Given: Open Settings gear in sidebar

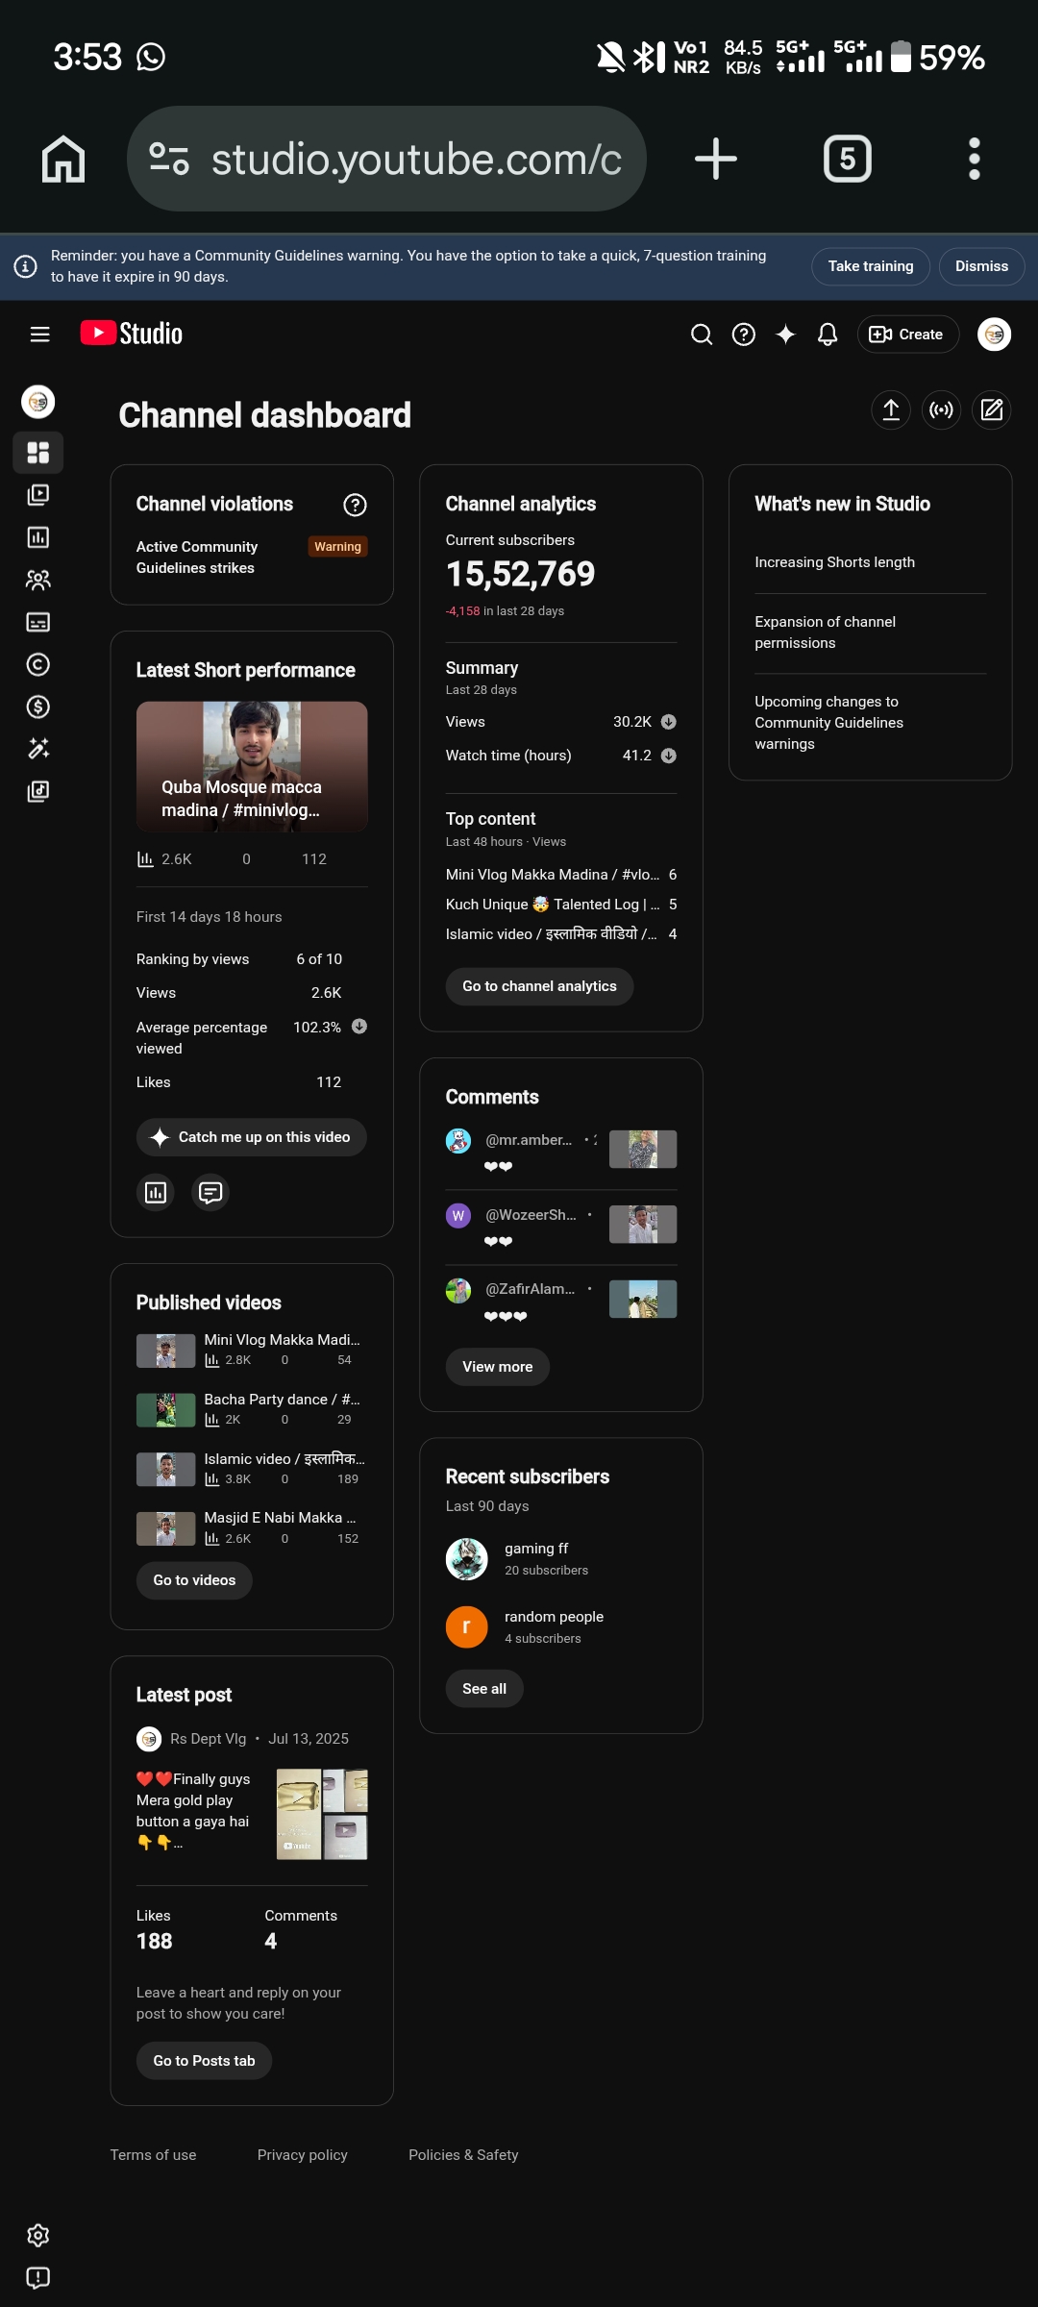Looking at the screenshot, I should (x=38, y=2235).
